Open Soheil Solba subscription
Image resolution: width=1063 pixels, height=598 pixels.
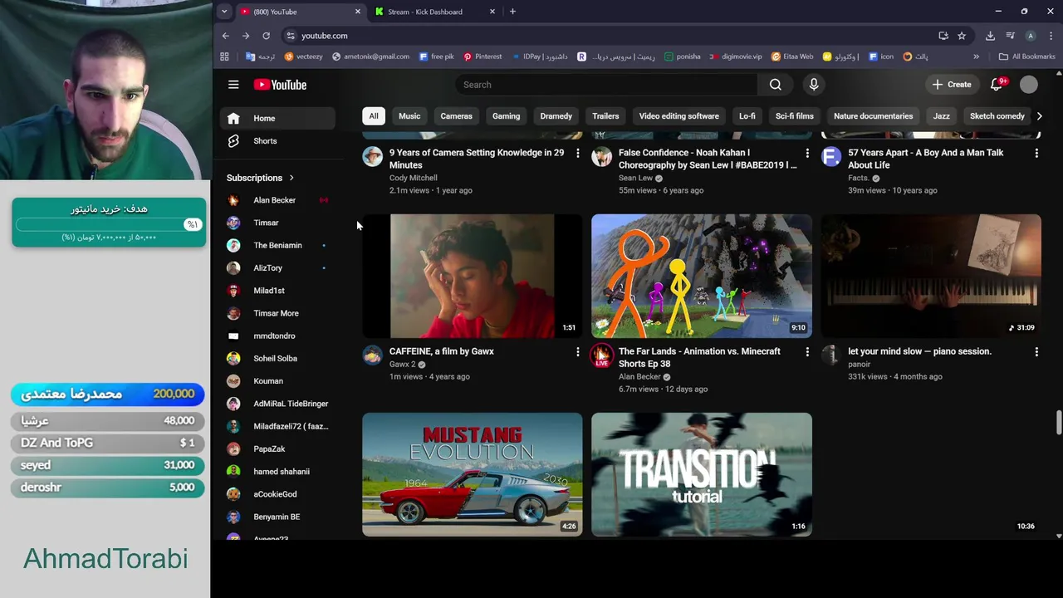[x=277, y=359]
